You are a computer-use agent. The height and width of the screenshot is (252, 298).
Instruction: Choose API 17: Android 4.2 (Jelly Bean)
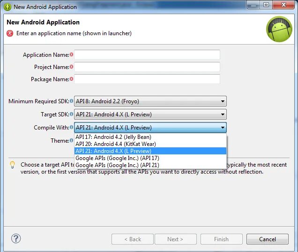[150, 137]
